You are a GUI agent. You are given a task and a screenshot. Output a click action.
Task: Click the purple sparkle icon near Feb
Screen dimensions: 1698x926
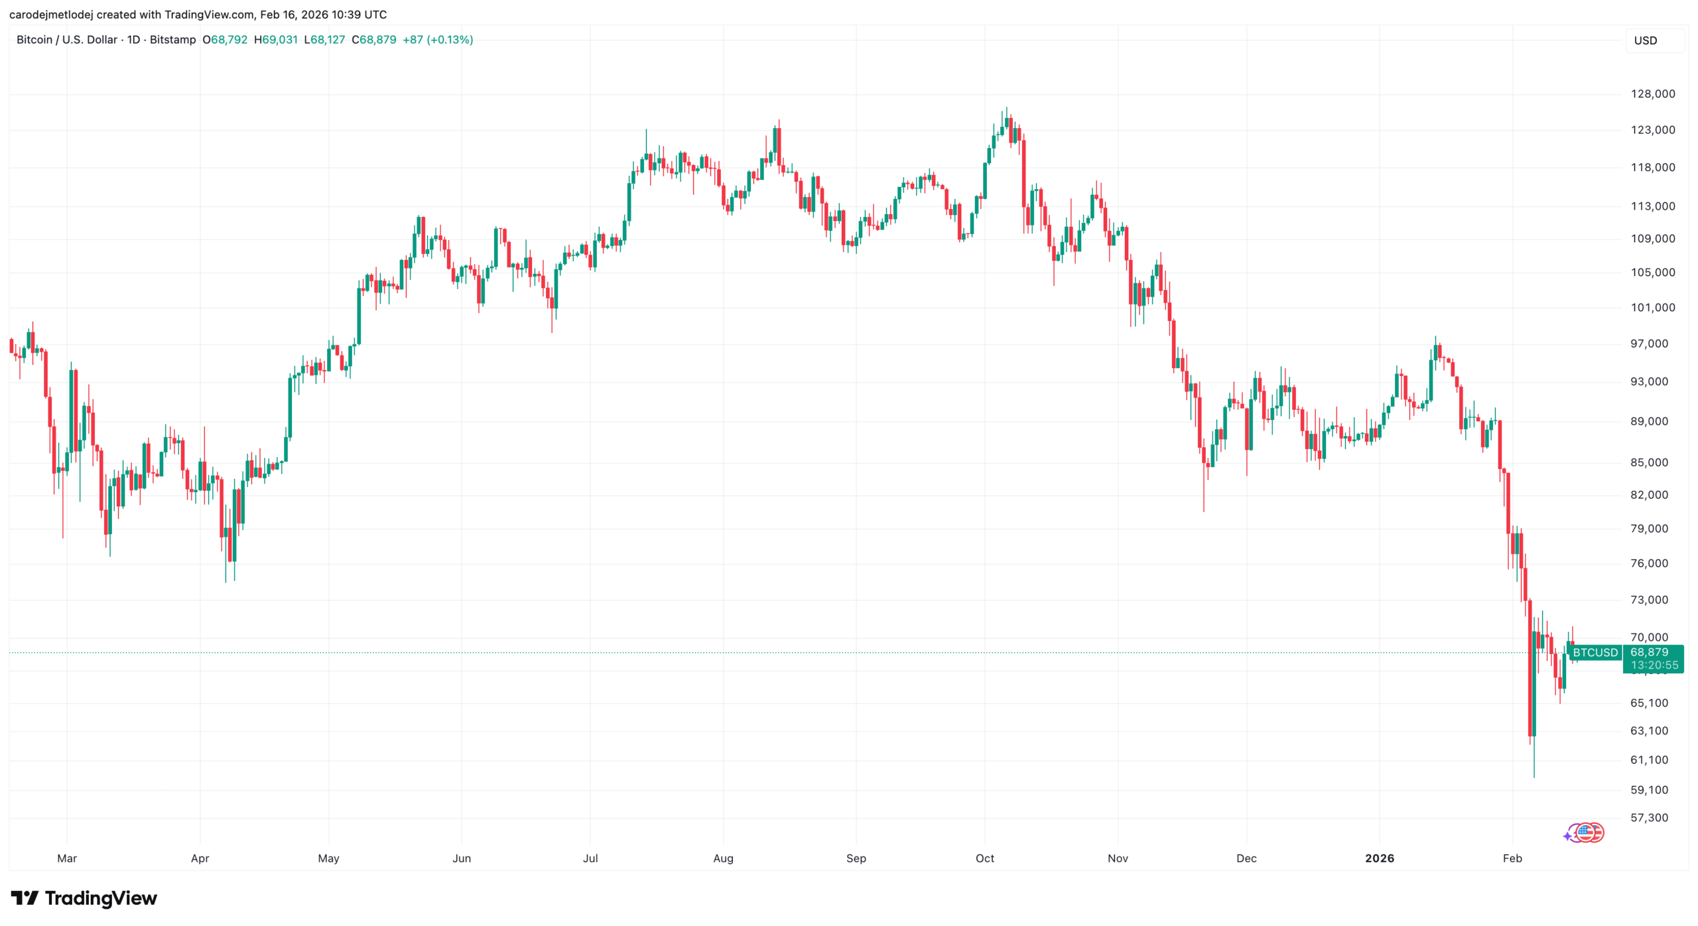tap(1567, 836)
